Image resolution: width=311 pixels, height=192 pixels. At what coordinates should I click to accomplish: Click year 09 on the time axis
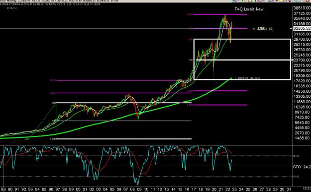pos(139,189)
